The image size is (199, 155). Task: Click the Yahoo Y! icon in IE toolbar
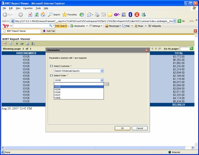click(x=116, y=15)
